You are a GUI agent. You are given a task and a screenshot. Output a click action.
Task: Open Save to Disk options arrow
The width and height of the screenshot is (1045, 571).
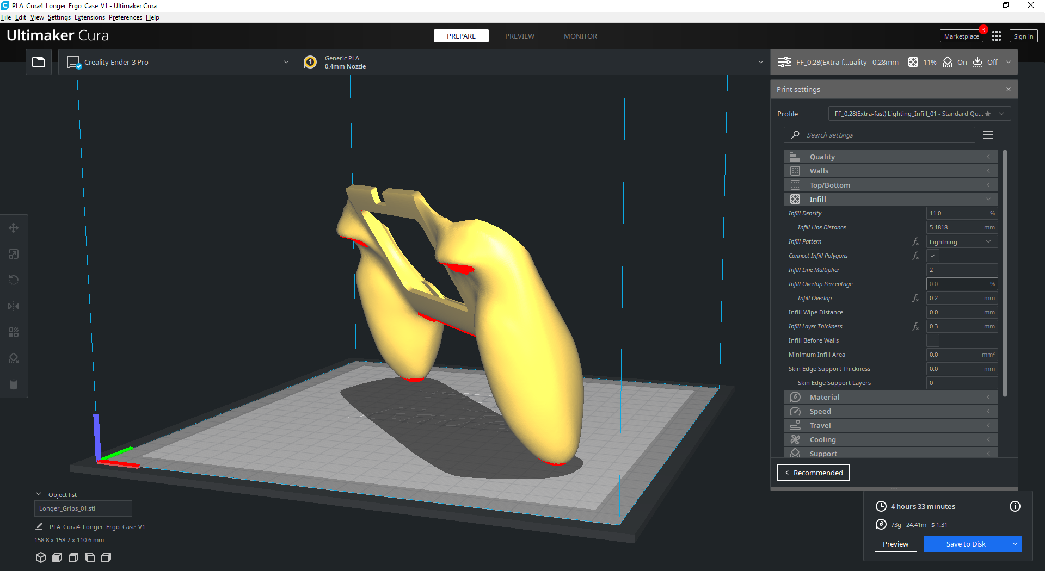click(1015, 544)
